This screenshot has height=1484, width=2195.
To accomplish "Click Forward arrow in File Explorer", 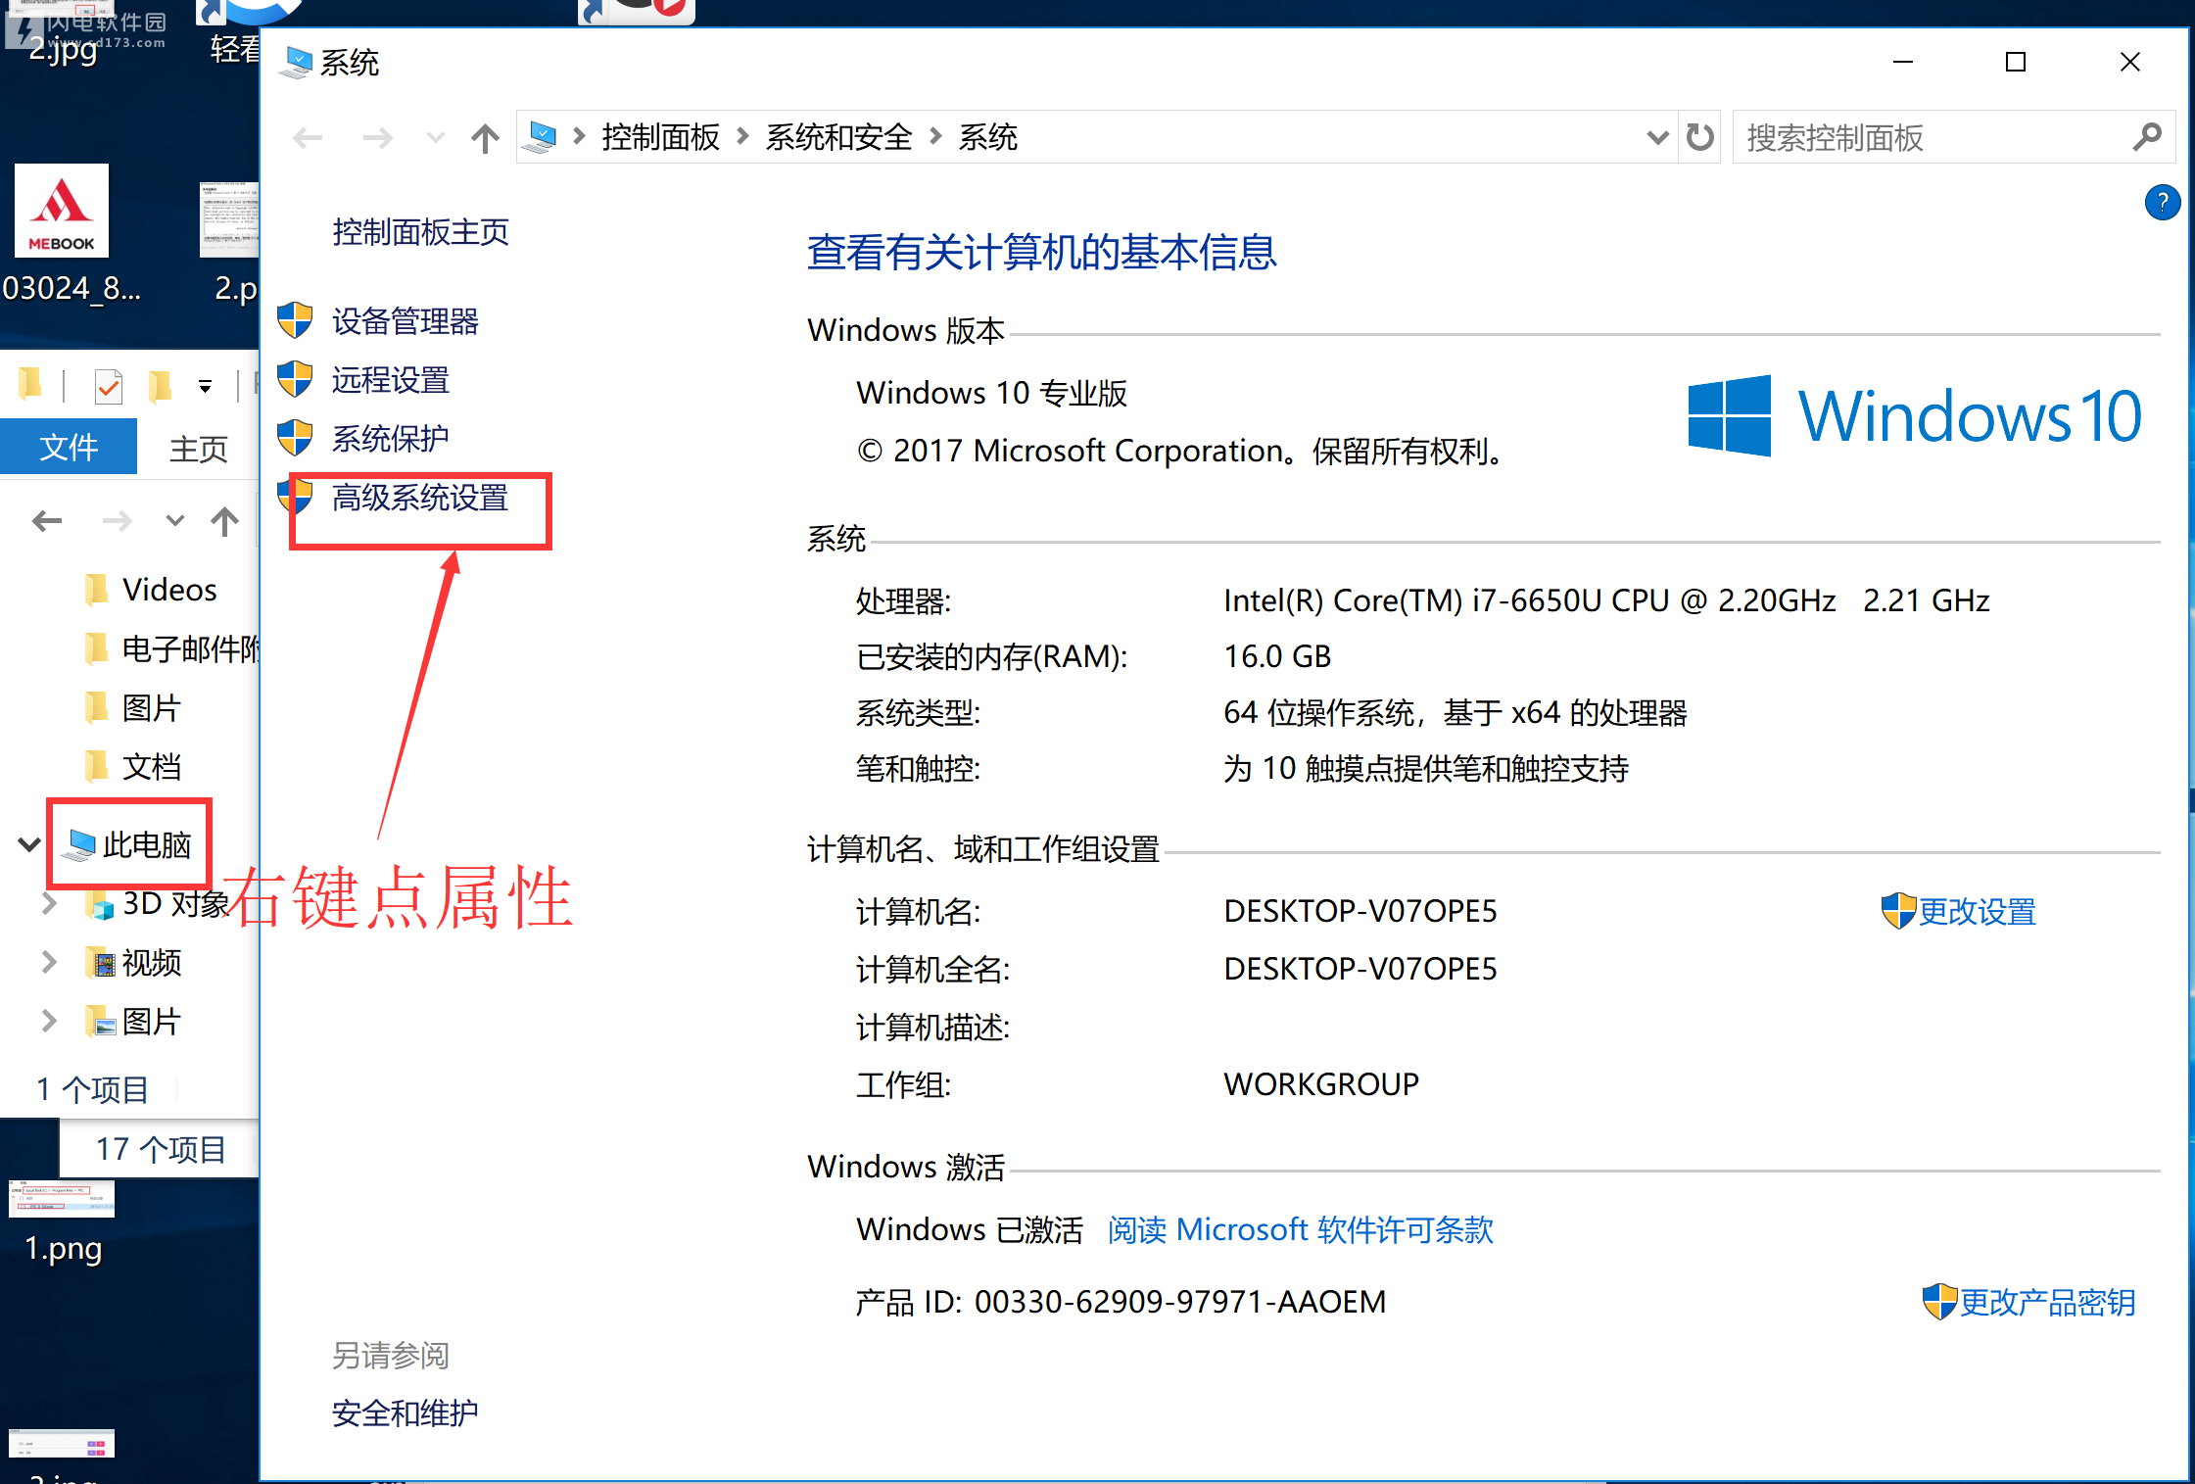I will coord(117,520).
